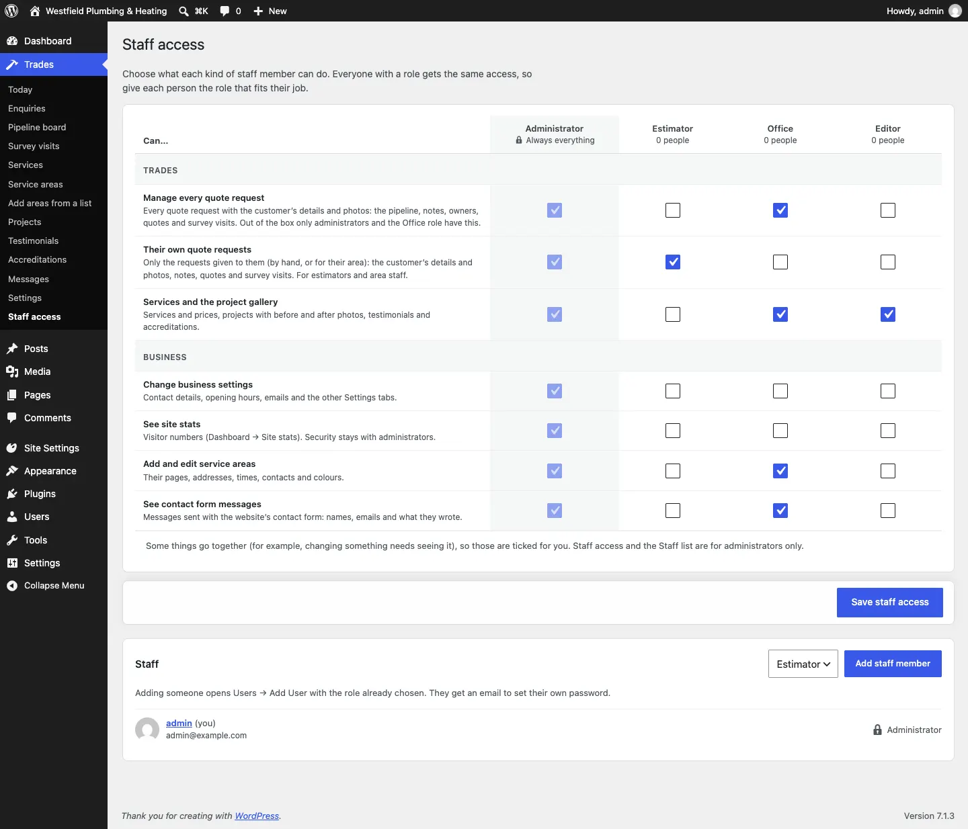Follow the WordPress link in the footer
The image size is (968, 829).
pos(257,816)
